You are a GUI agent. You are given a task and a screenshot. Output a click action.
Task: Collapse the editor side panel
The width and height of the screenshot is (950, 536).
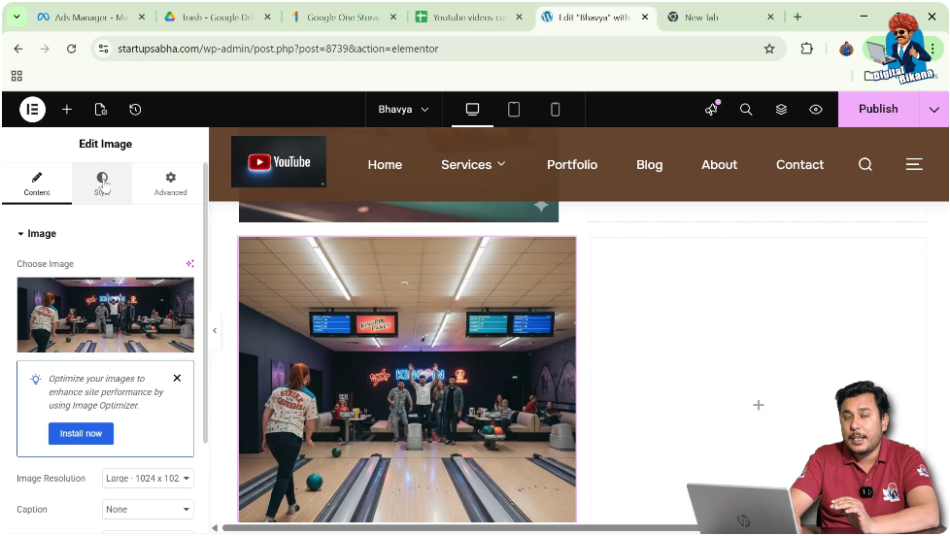tap(215, 331)
